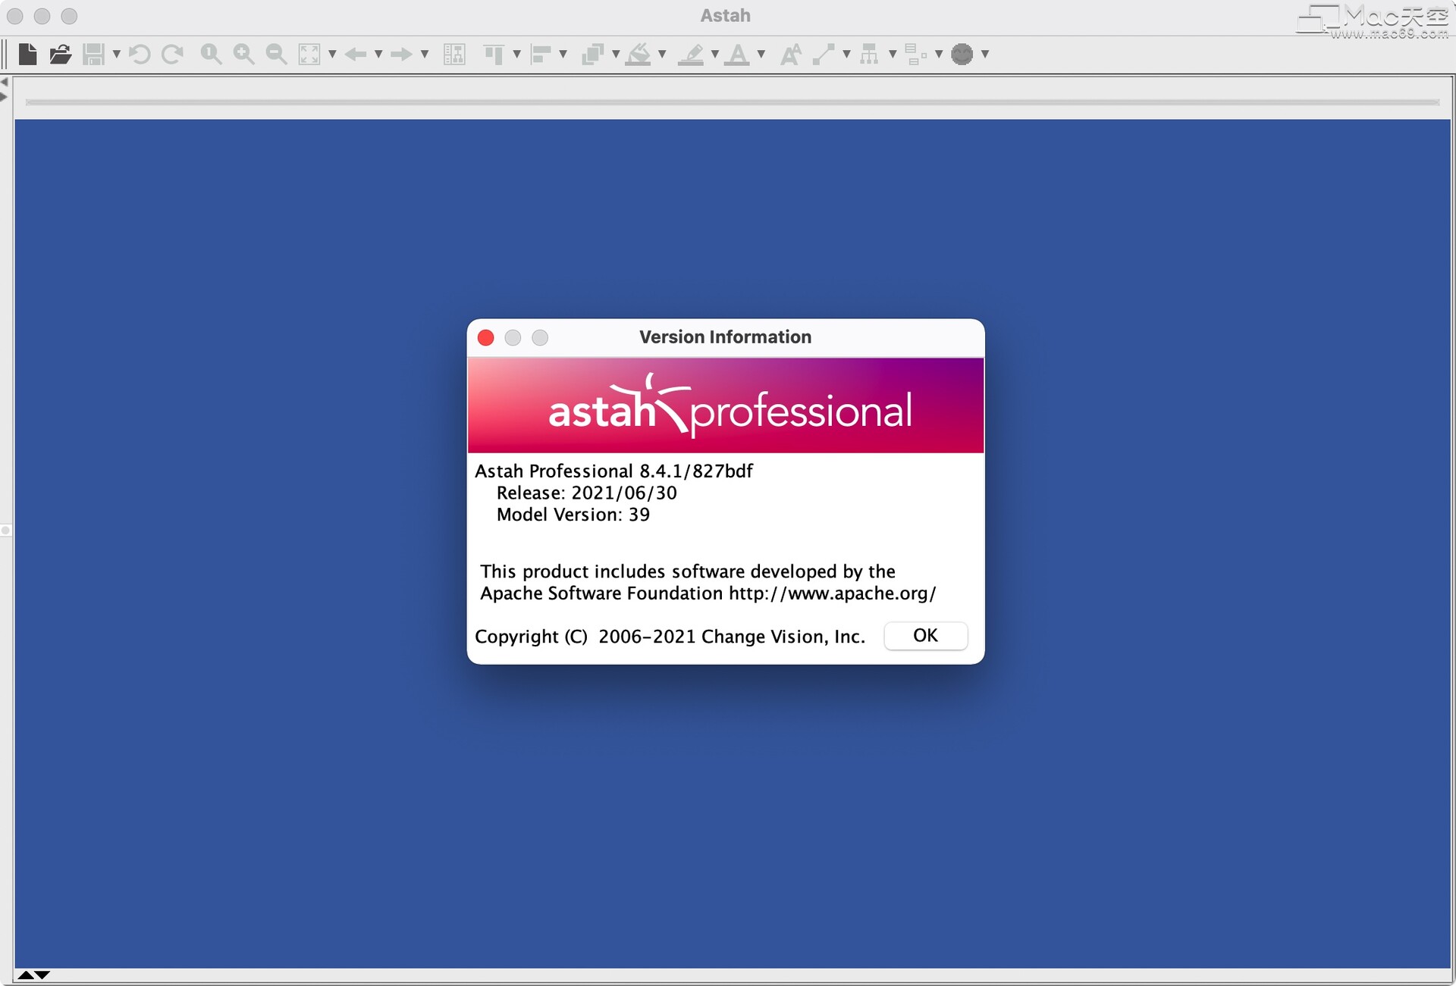1456x986 pixels.
Task: Zoom in with the plus magnifier
Action: pos(243,54)
